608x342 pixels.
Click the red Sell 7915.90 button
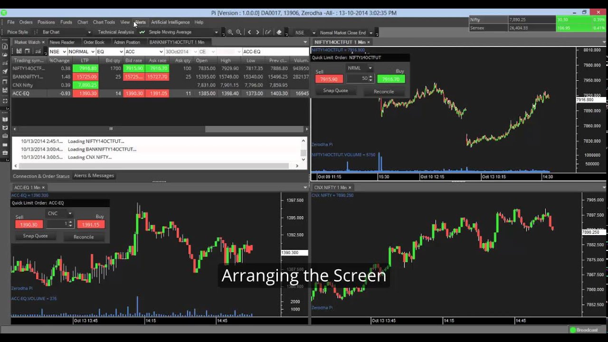(x=329, y=79)
